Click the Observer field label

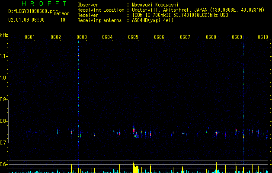click(x=88, y=5)
